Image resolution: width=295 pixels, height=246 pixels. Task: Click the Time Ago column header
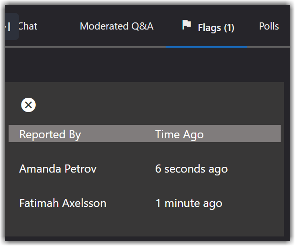(x=179, y=134)
